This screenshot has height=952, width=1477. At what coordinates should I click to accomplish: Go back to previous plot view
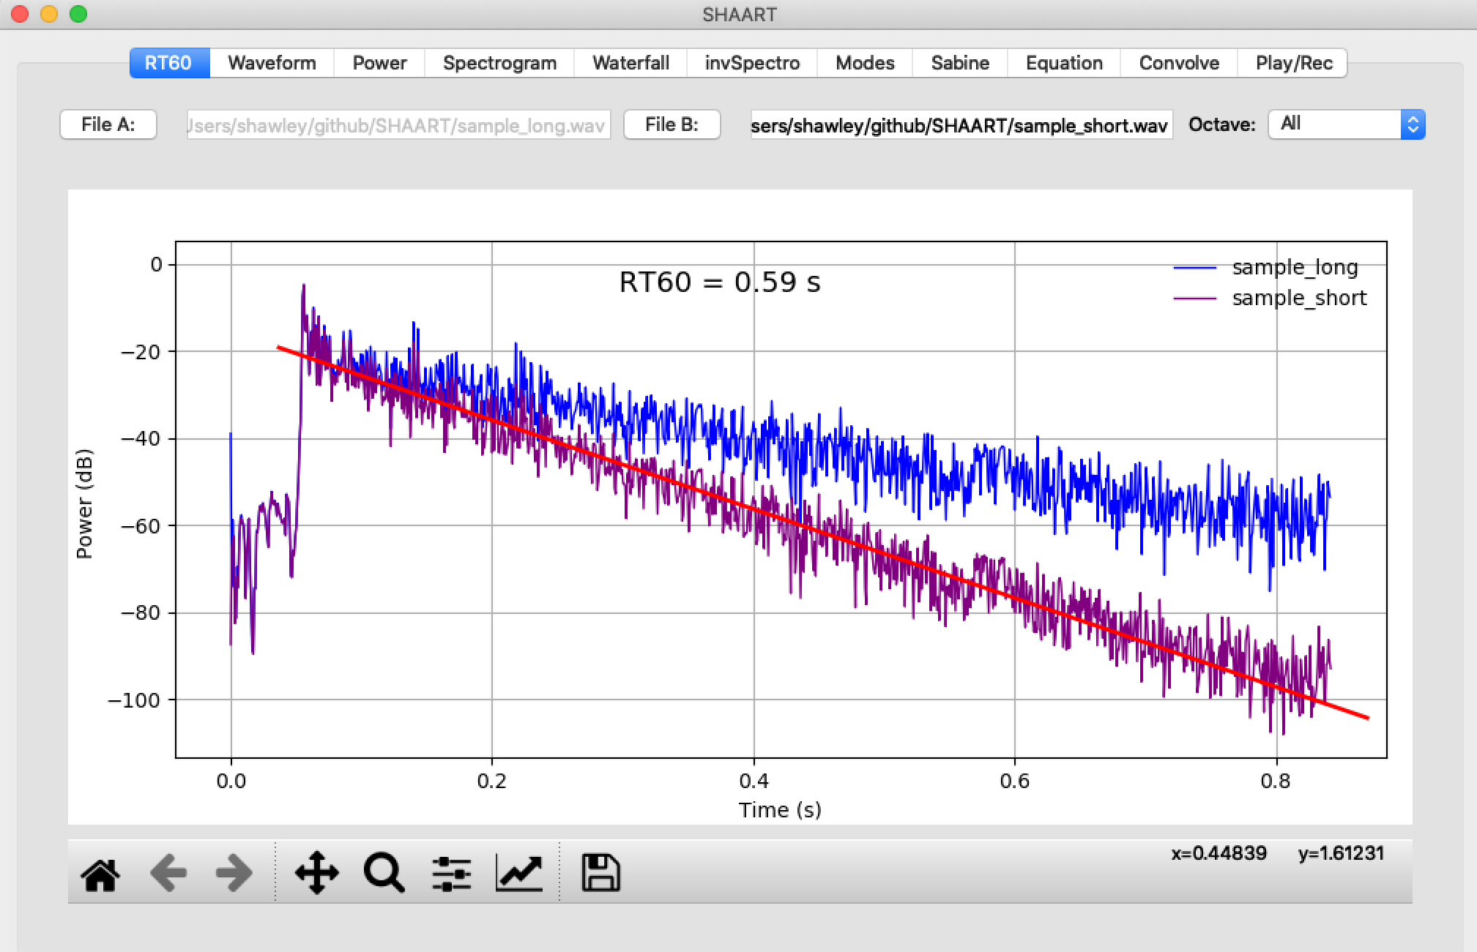point(168,874)
